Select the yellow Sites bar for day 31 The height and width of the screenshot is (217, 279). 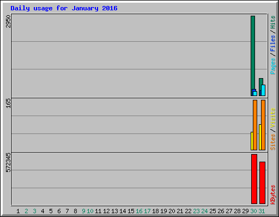260,137
